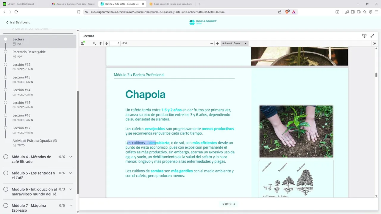Viewport: 381px width, 214px height.
Task: Open Actividad Práctica Optativa #3
Action: point(39,143)
